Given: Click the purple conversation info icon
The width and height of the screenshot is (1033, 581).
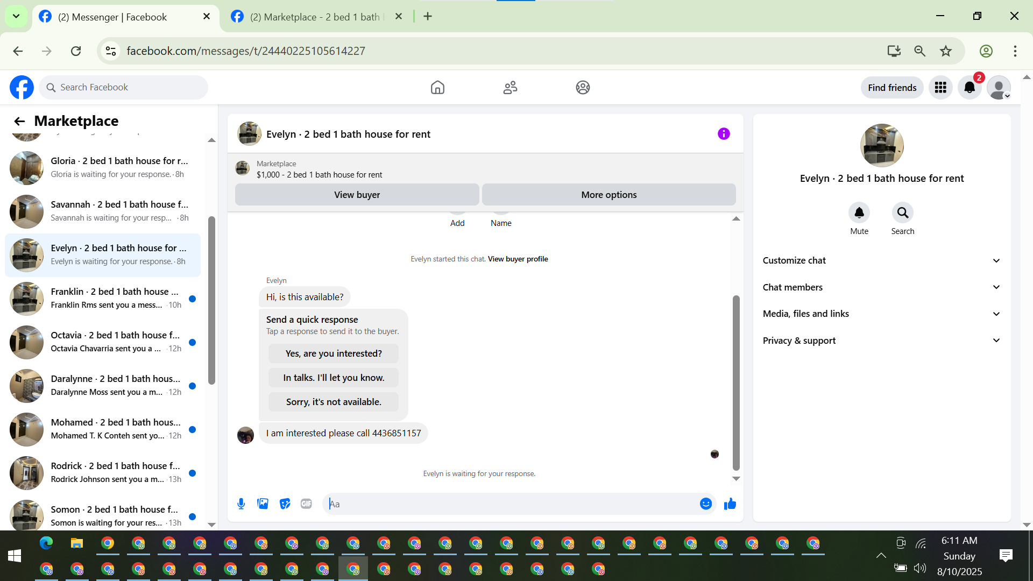Looking at the screenshot, I should click(724, 134).
